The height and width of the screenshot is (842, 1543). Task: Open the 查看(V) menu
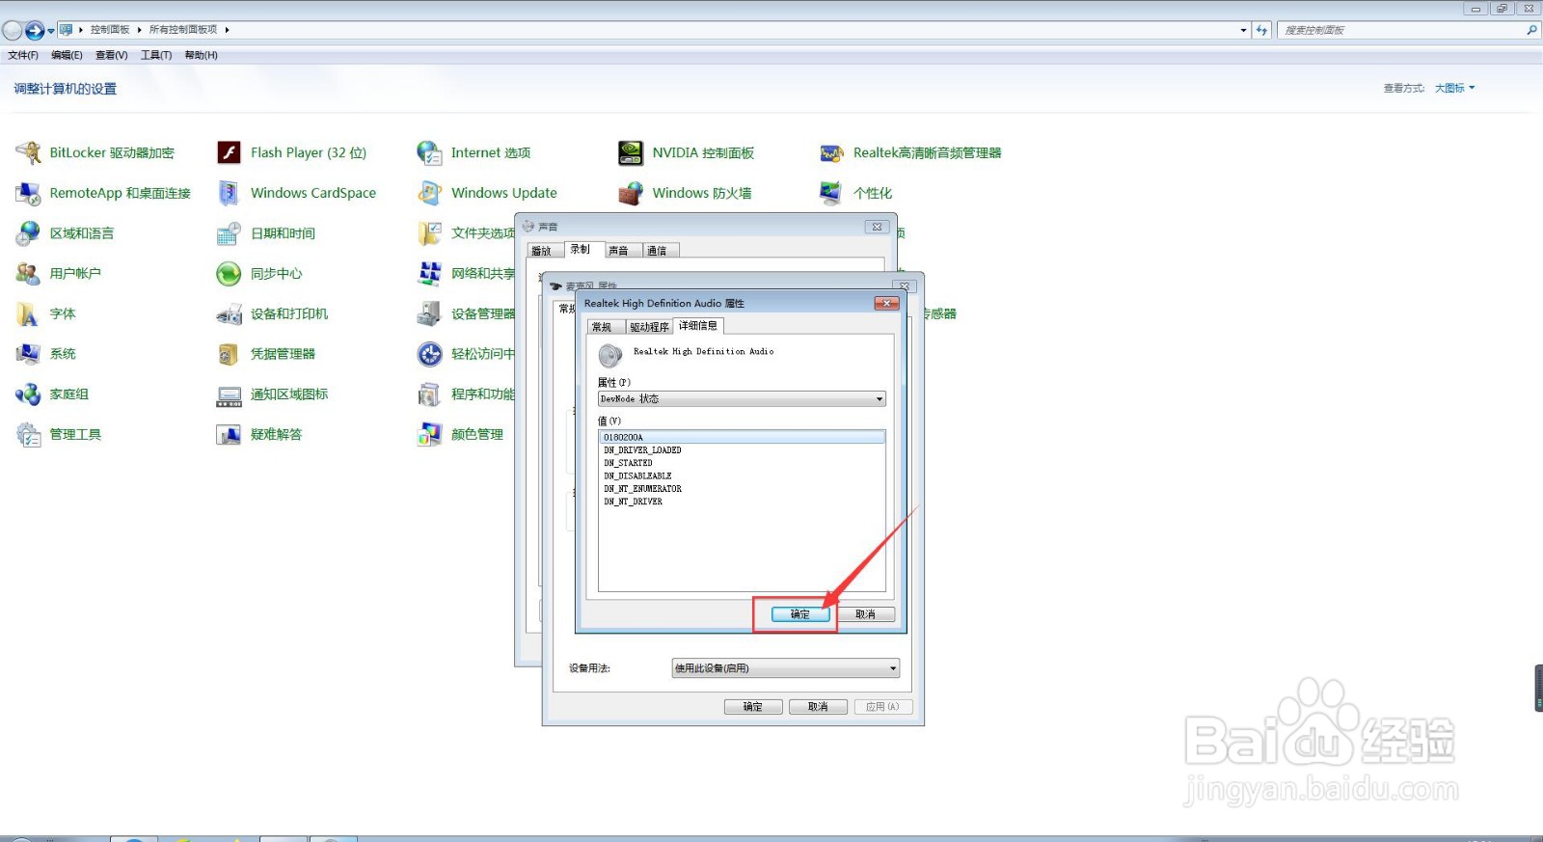111,55
